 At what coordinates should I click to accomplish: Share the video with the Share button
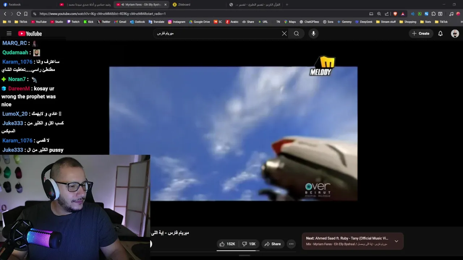272,244
